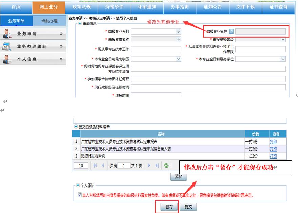Go to previous page of materials list
Screen dimensions: 298x213
[x=103, y=166]
